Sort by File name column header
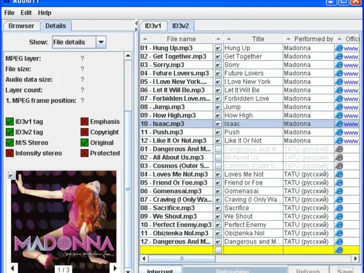The height and width of the screenshot is (273, 364). coord(177,39)
